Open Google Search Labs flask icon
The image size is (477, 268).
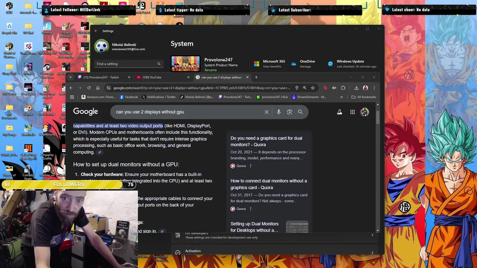tap(339, 112)
